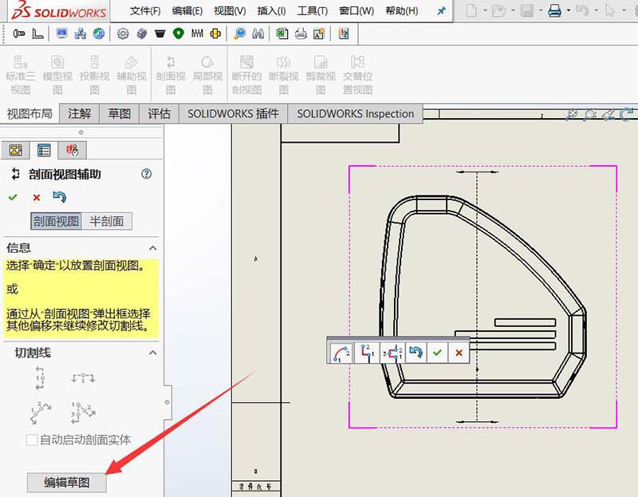
Task: Click the 局部视图 tool
Action: coord(207,74)
